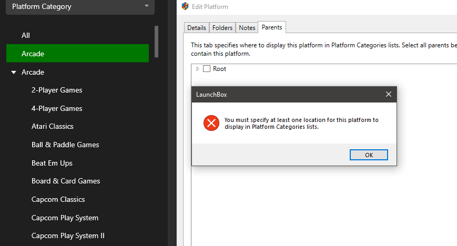
Task: Click the LaunchBox icon in Edit Platform title
Action: point(185,7)
